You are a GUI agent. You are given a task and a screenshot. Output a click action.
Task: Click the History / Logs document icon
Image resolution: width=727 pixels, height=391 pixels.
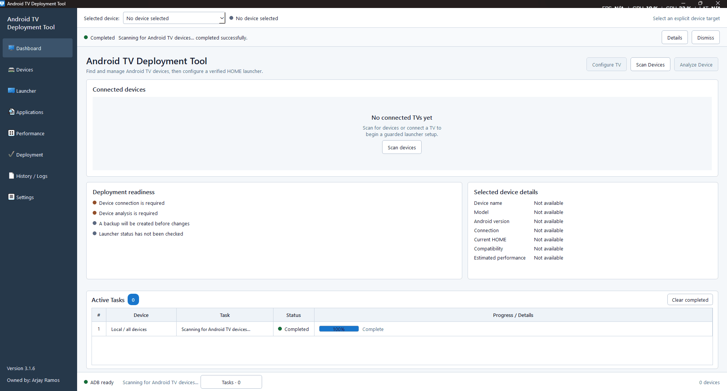[11, 176]
